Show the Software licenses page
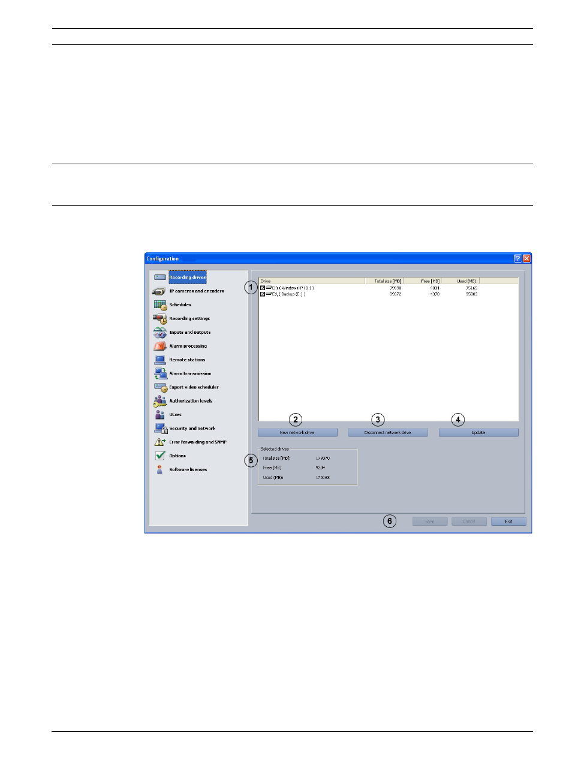Image resolution: width=572 pixels, height=763 pixels. 188,470
